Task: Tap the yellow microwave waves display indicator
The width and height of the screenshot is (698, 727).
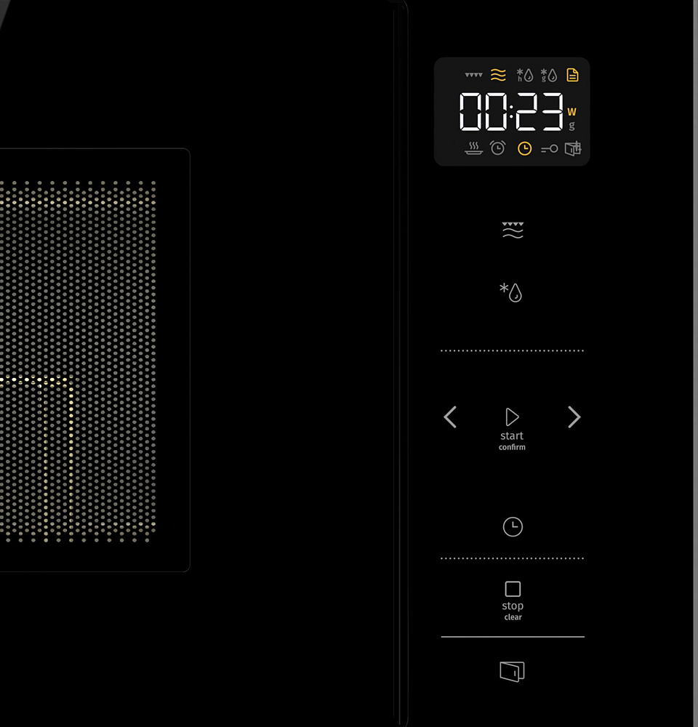Action: click(x=498, y=75)
